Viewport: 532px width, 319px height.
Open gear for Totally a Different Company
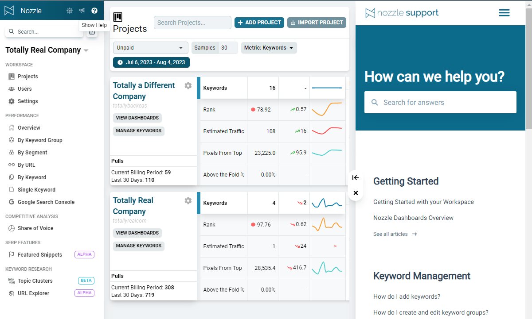188,85
